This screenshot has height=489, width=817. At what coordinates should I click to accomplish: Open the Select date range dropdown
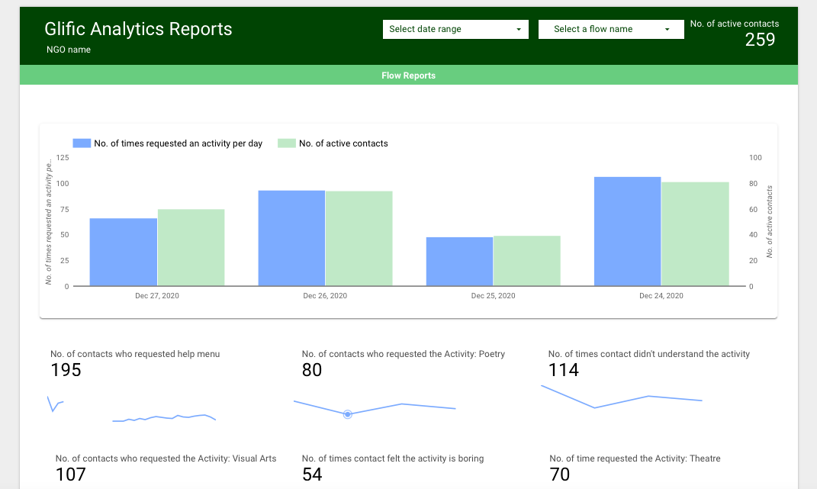pyautogui.click(x=455, y=29)
